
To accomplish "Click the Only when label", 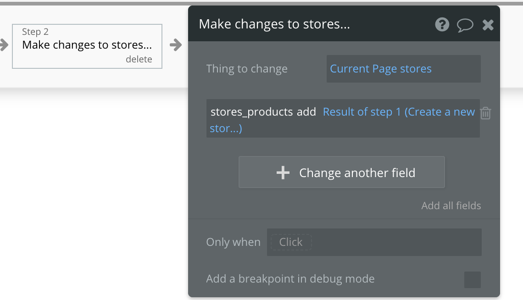I will pos(233,242).
